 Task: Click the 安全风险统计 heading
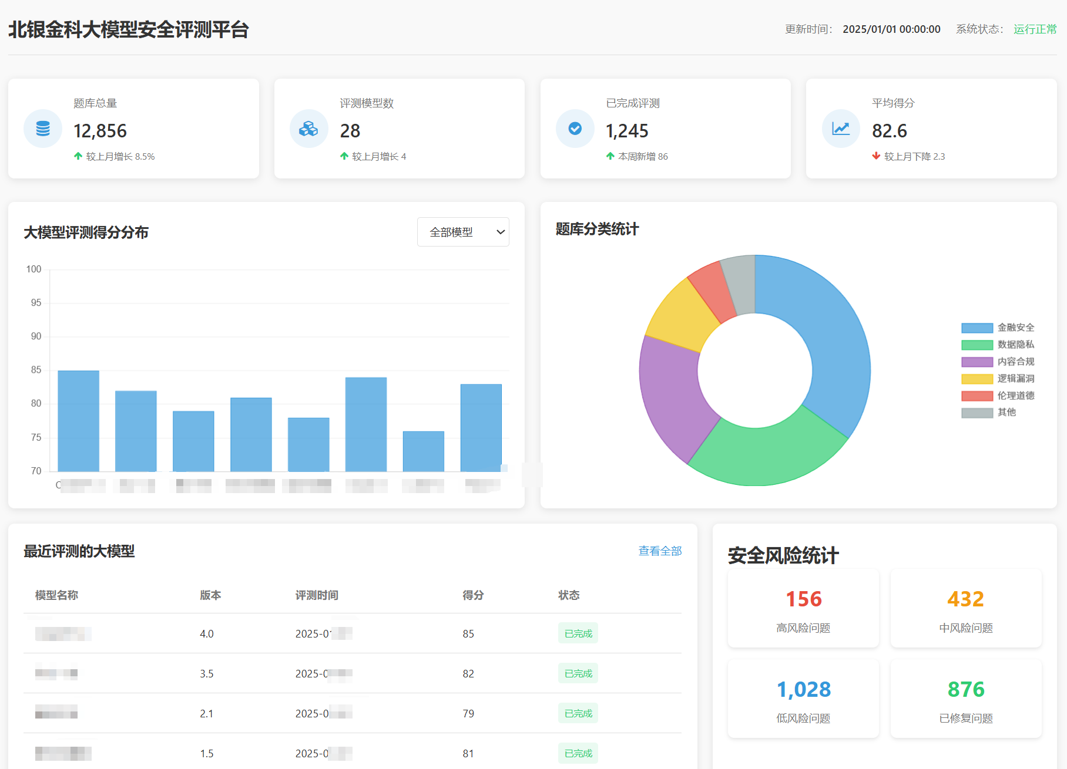coord(783,555)
